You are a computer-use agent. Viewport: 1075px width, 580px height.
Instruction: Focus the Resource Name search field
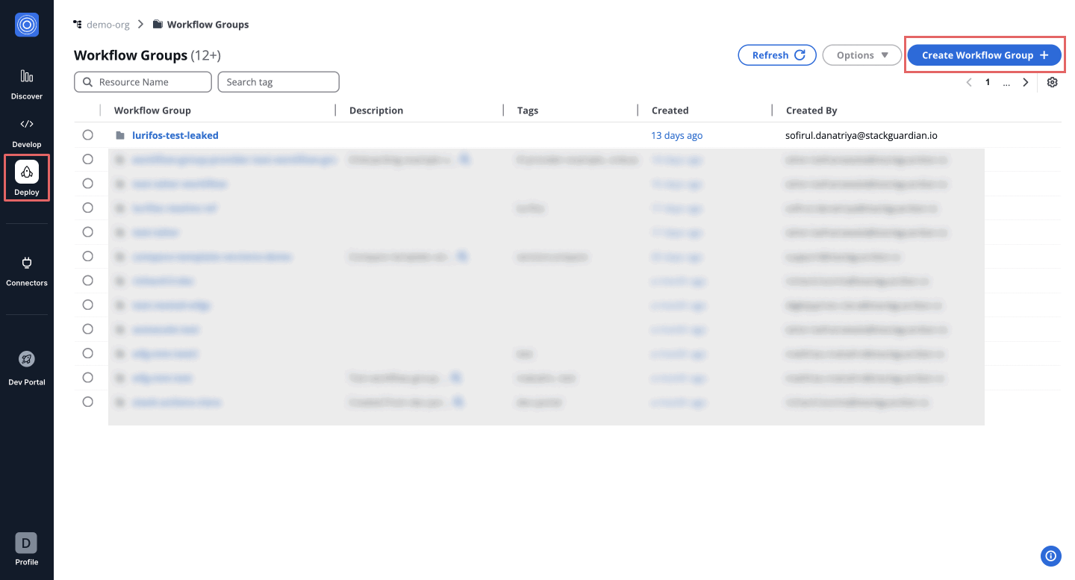coord(143,82)
